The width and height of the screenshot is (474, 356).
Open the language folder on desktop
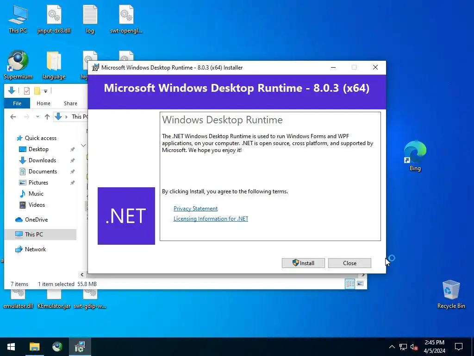(x=54, y=64)
